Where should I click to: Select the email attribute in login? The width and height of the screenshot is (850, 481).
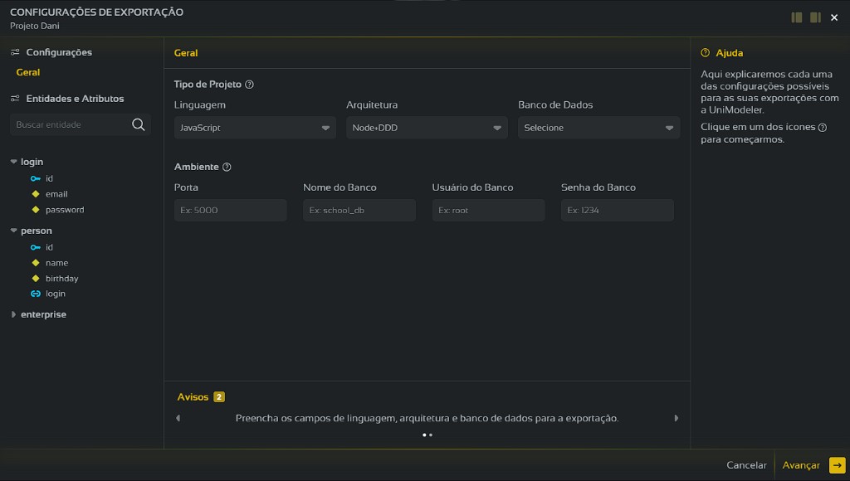[56, 194]
